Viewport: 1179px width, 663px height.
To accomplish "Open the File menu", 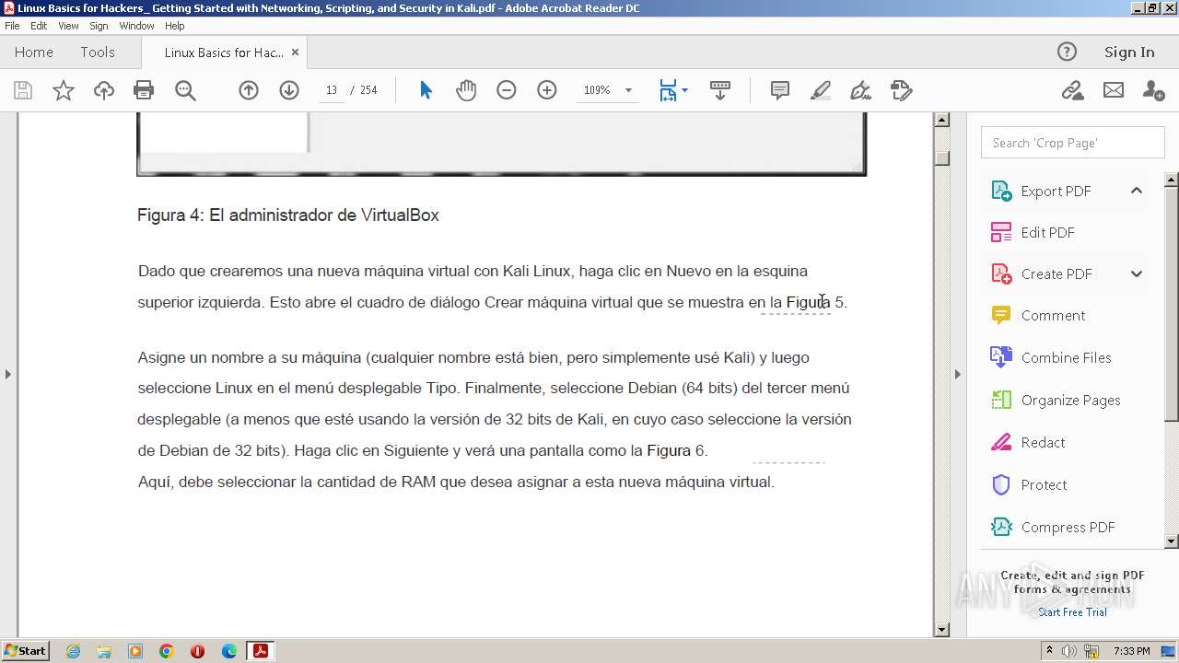I will (x=12, y=26).
